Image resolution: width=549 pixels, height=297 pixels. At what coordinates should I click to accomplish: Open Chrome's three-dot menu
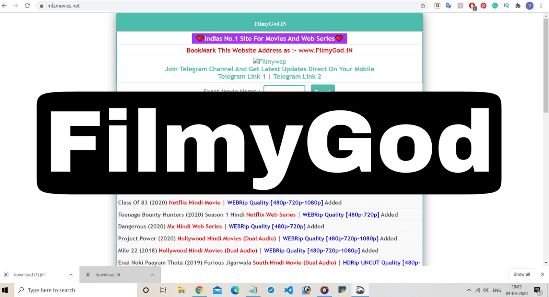coord(541,6)
